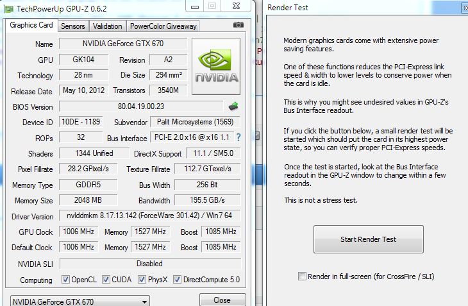Screen dimensions: 468x306
Task: Click the GPU-Z title bar app icon
Action: [x=9, y=8]
